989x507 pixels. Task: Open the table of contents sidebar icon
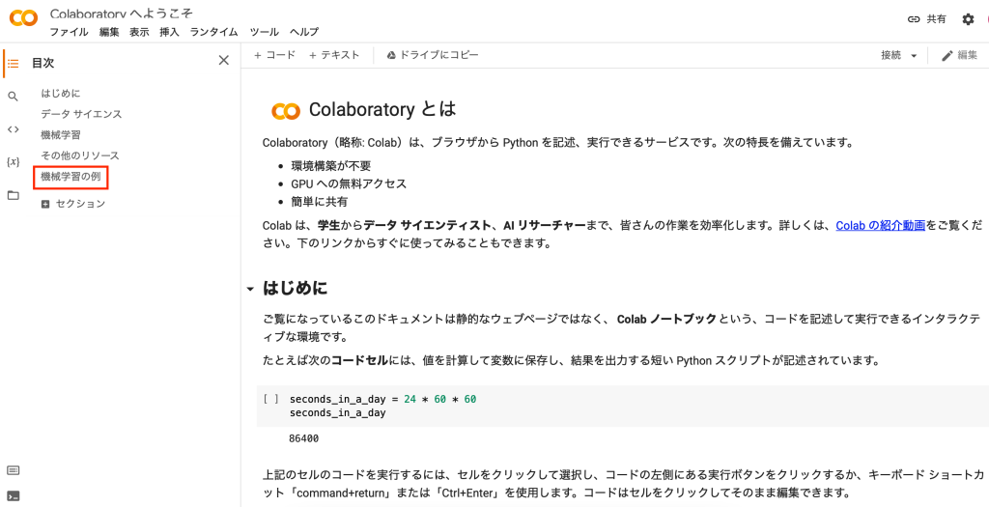tap(13, 64)
